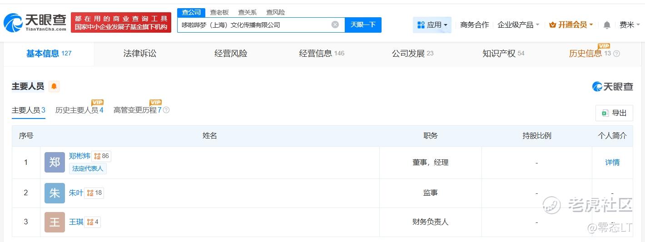Click the help icon next to 历史信息
645x242 pixels.
coord(616,54)
